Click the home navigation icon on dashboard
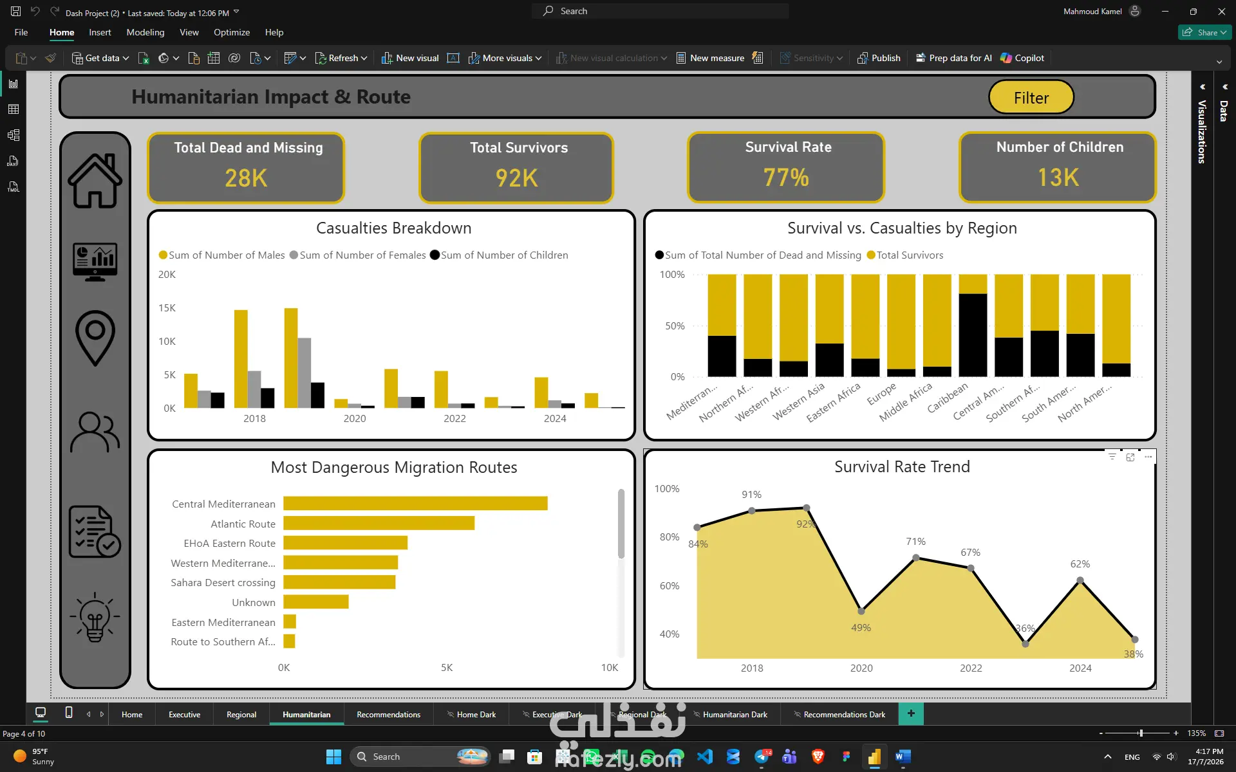Viewport: 1236px width, 772px height. tap(95, 181)
